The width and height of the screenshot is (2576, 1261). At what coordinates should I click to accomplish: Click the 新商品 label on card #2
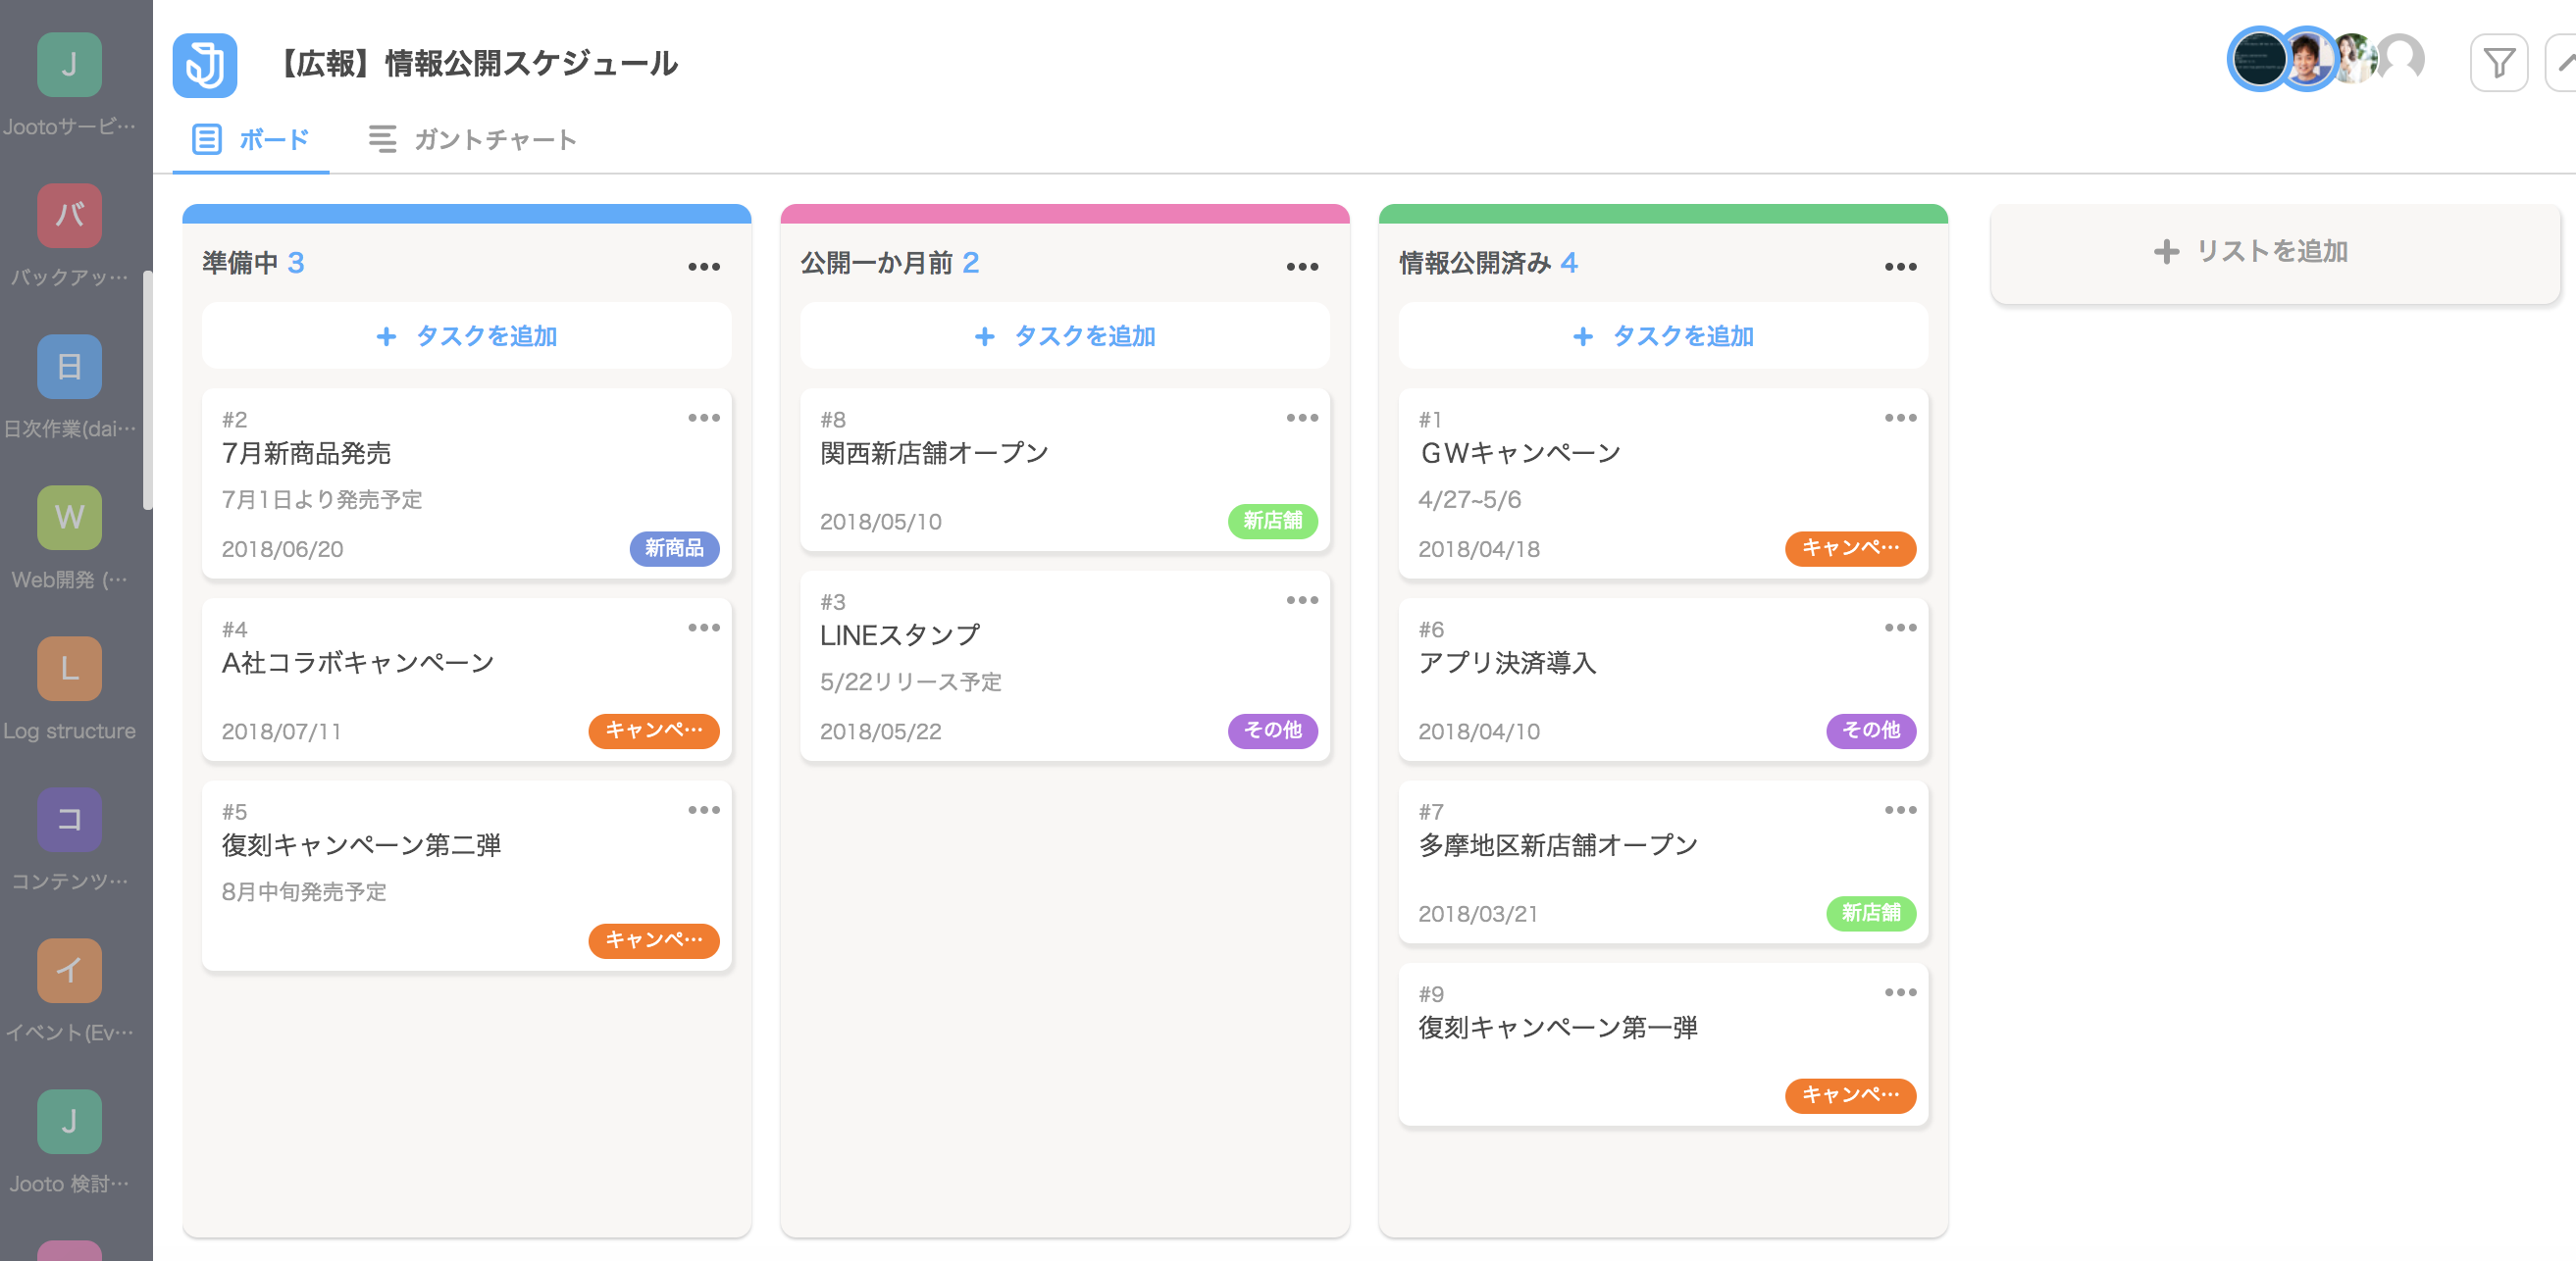(674, 548)
